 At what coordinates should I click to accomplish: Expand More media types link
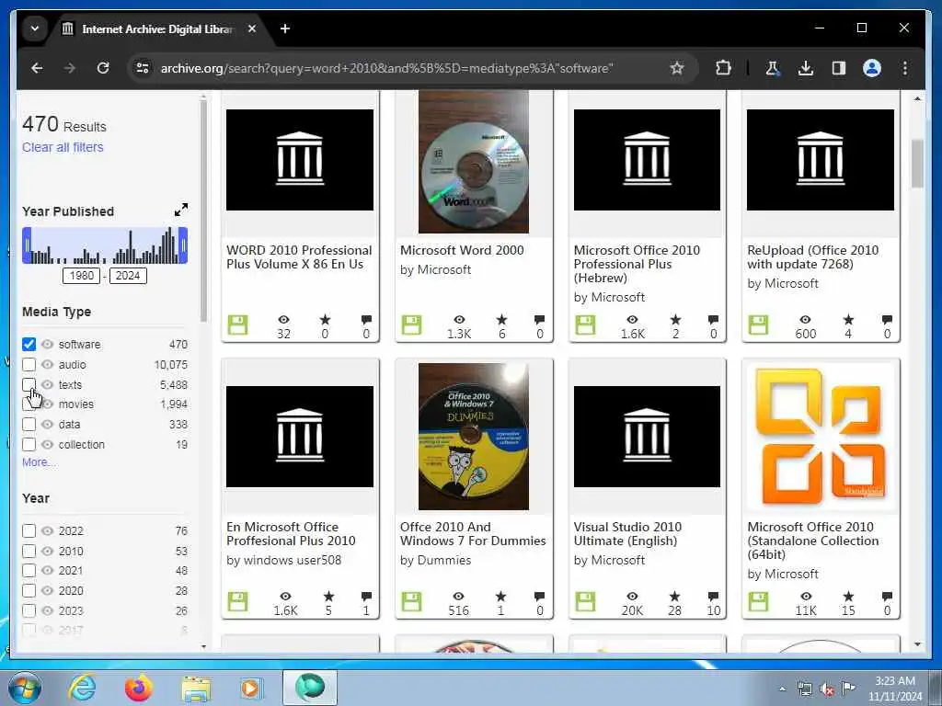tap(37, 461)
